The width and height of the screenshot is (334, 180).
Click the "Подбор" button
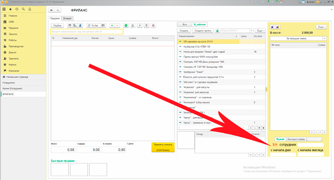coord(57,26)
